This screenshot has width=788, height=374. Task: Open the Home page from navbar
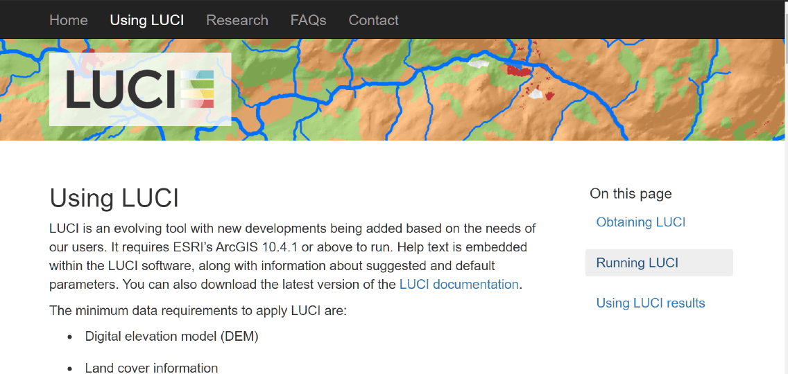69,20
